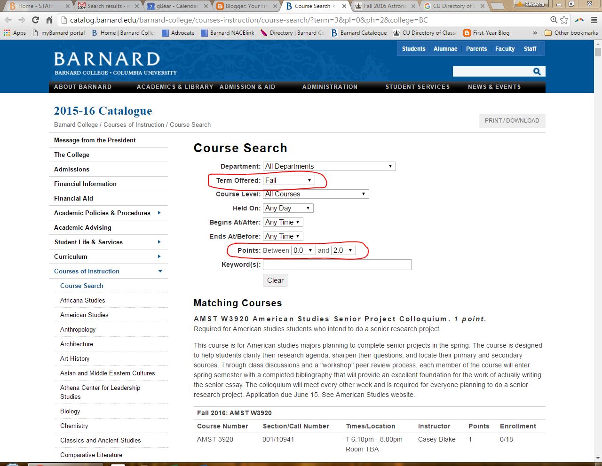Open the Financial Aid sidebar link

coord(73,198)
